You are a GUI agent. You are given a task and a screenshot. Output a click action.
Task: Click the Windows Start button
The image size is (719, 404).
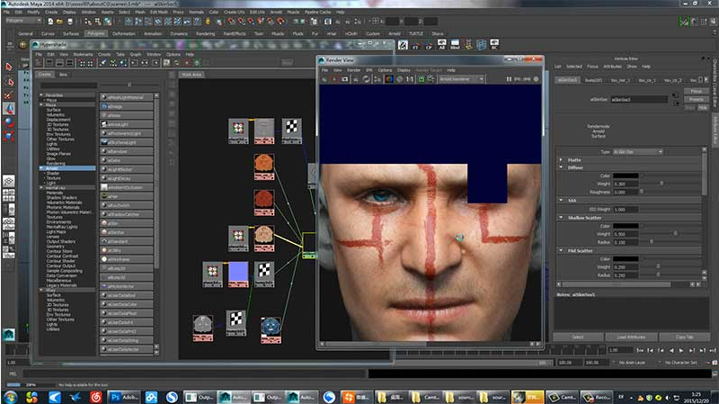[10, 397]
